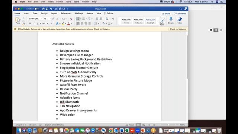Open the Editor pane
The width and height of the screenshot is (238, 134).
coord(180,20)
